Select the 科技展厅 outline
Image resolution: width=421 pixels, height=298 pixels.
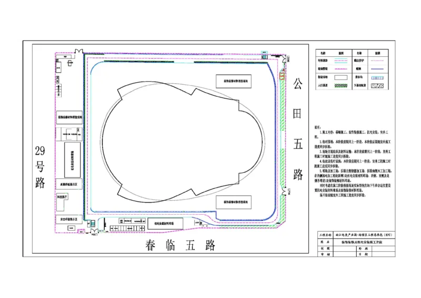tap(62, 202)
